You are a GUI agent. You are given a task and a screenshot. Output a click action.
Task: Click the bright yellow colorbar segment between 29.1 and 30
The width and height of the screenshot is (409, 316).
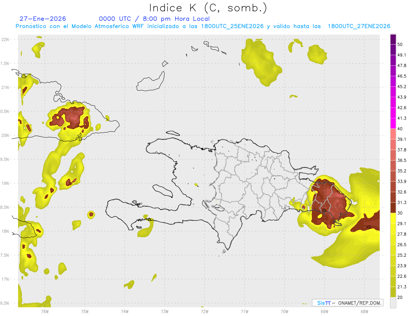point(393,218)
